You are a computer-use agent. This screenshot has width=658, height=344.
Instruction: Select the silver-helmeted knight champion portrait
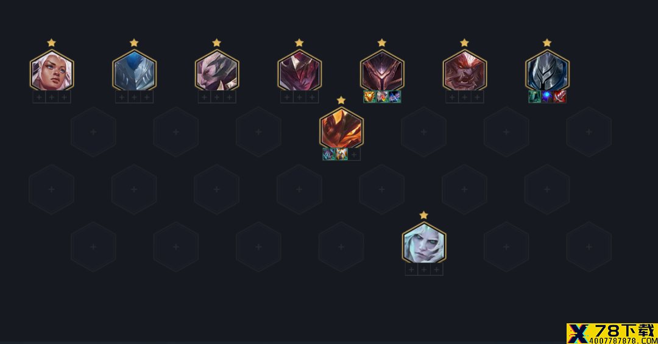[x=547, y=71]
